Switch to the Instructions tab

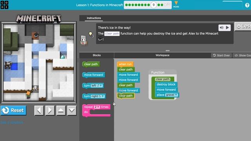tap(94, 18)
